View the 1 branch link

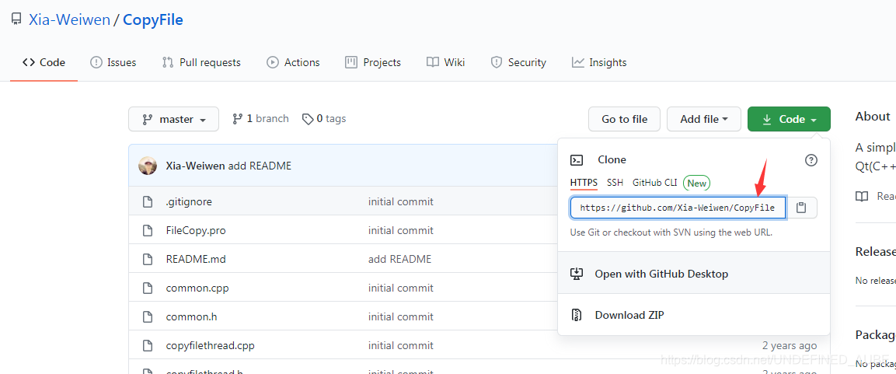pyautogui.click(x=260, y=118)
